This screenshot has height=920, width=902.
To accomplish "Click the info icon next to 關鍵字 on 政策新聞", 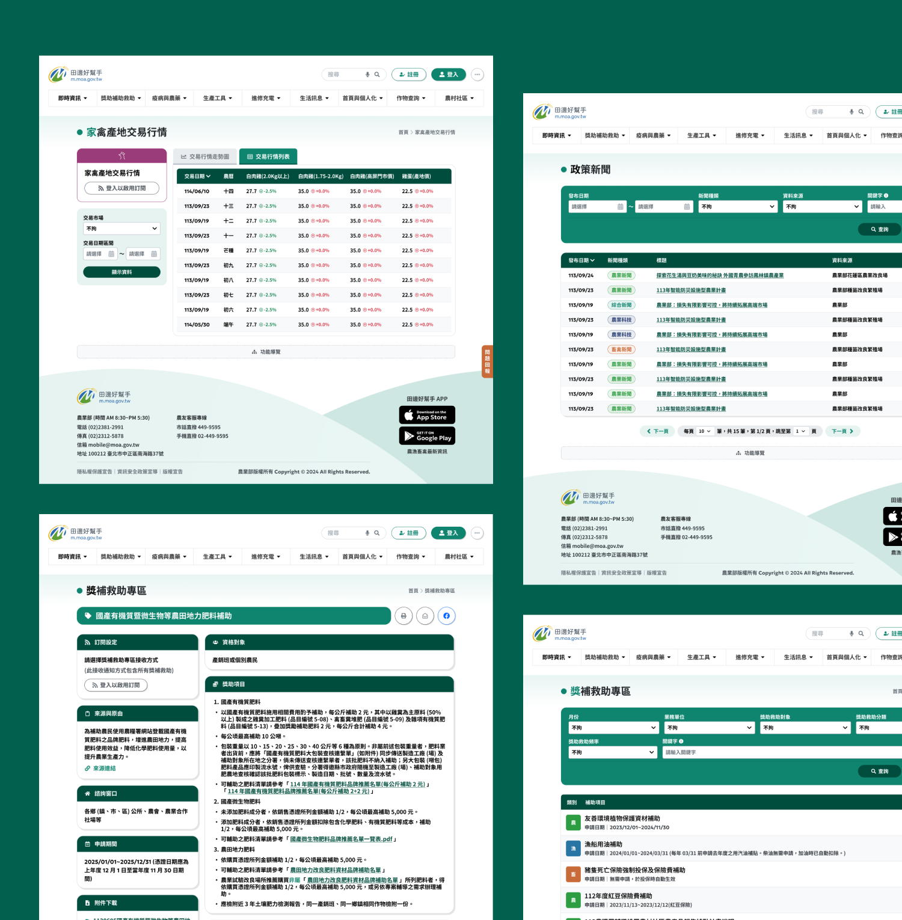I will point(886,195).
